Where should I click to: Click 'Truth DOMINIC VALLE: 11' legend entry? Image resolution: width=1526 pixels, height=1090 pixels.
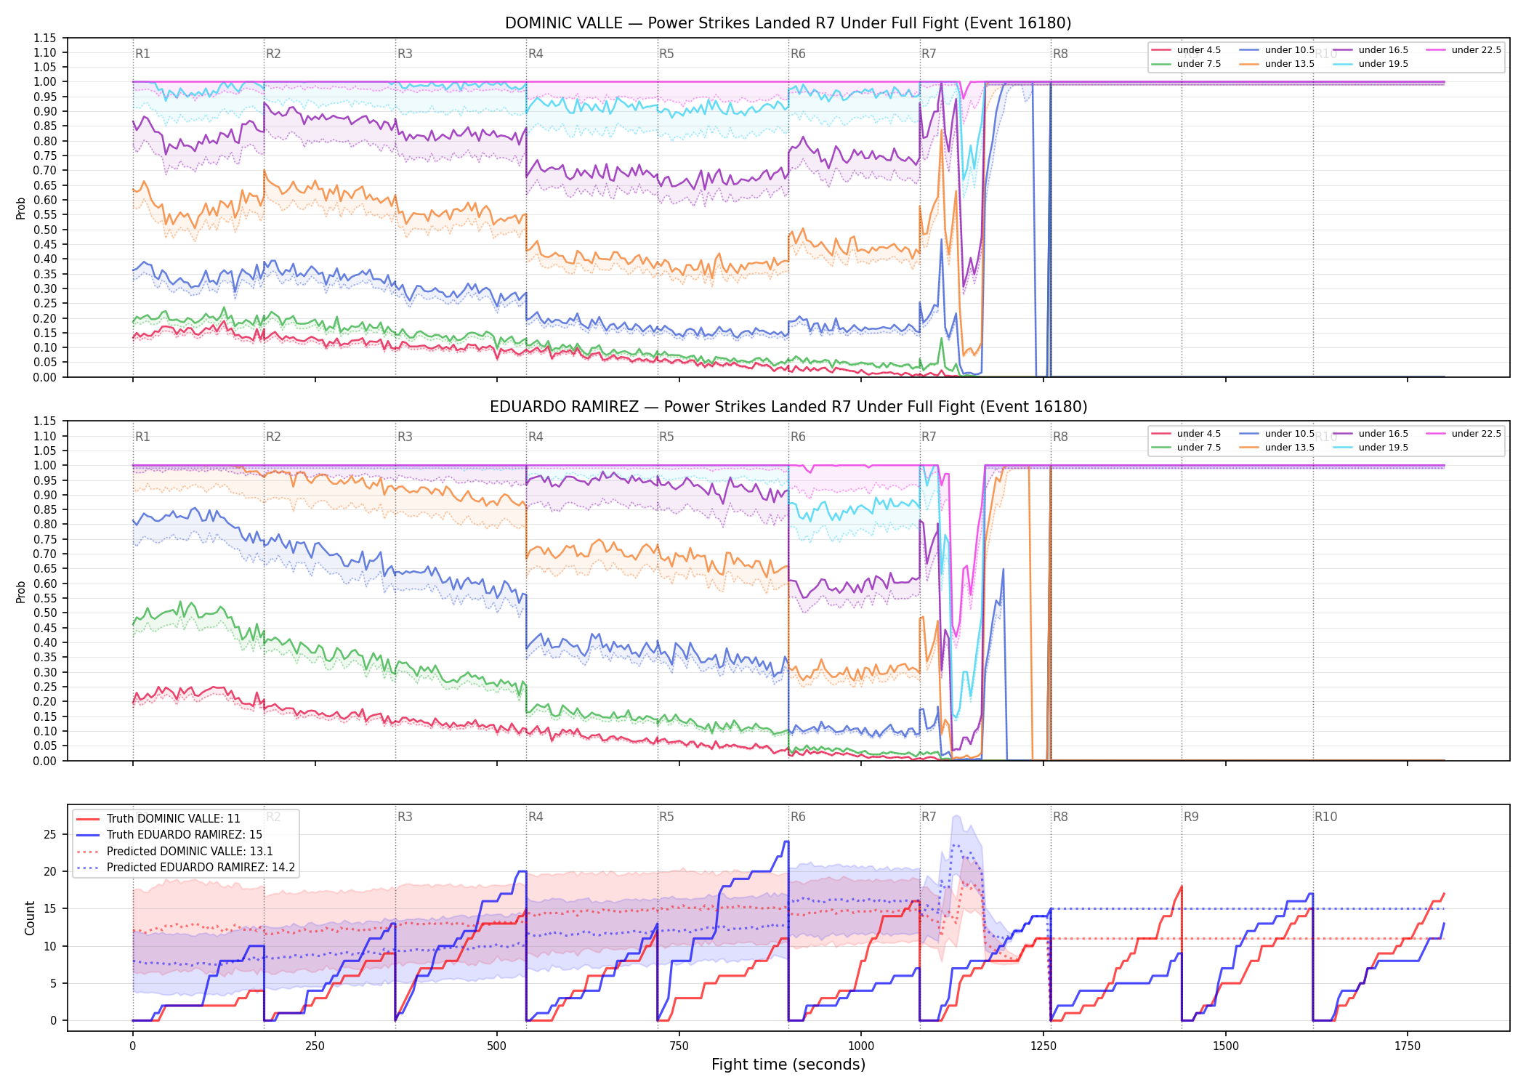[x=158, y=818]
